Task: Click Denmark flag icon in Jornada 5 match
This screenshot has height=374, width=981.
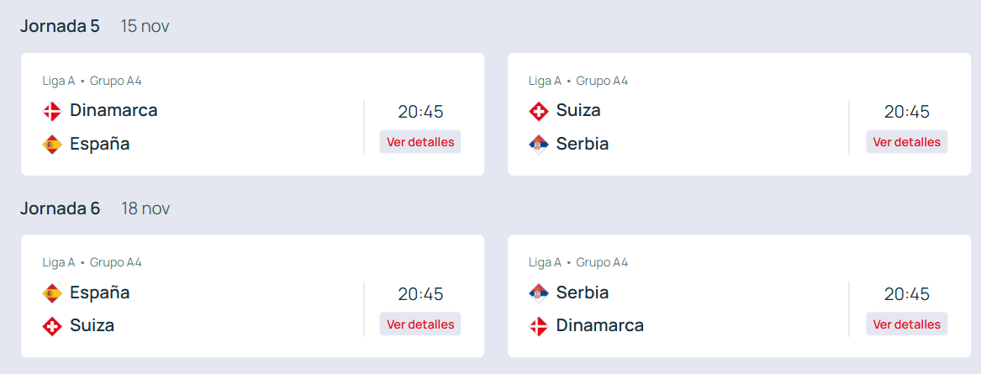Action: [52, 111]
